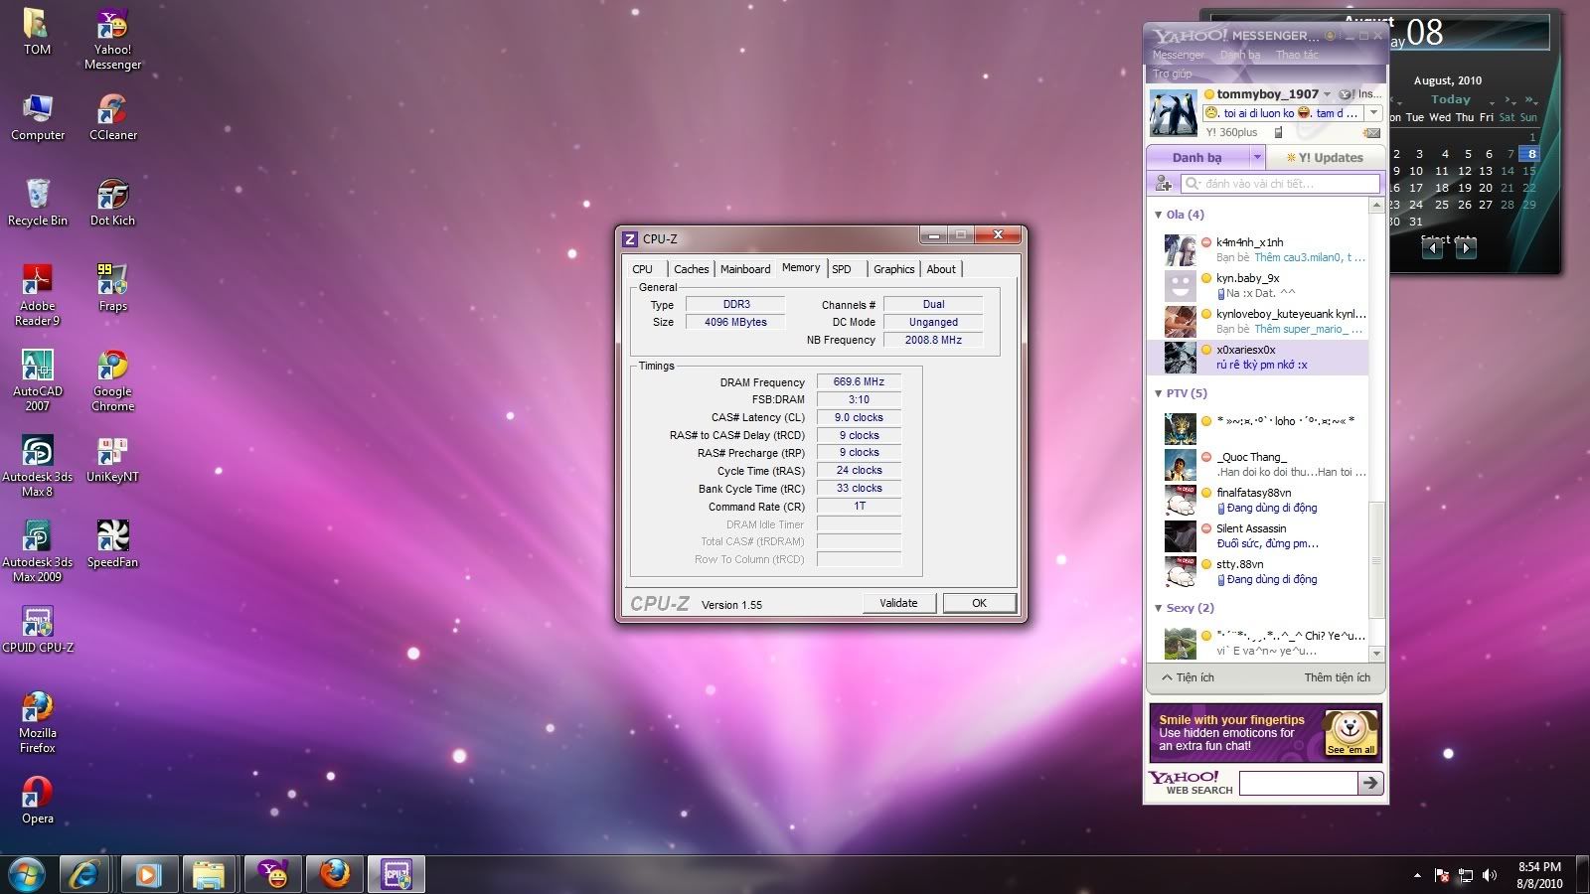This screenshot has height=894, width=1590.
Task: Open the Computer desktop icon
Action: [x=38, y=117]
